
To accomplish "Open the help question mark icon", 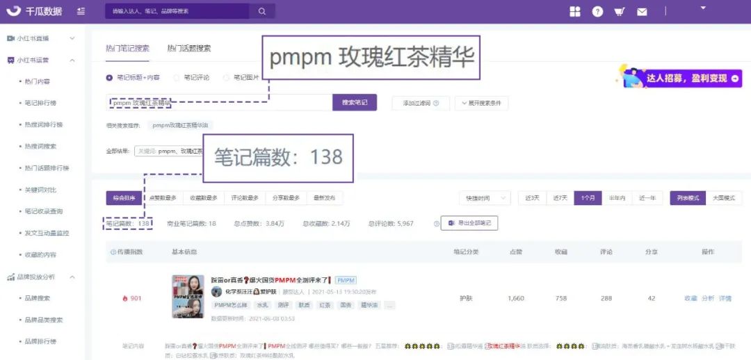I will (597, 12).
